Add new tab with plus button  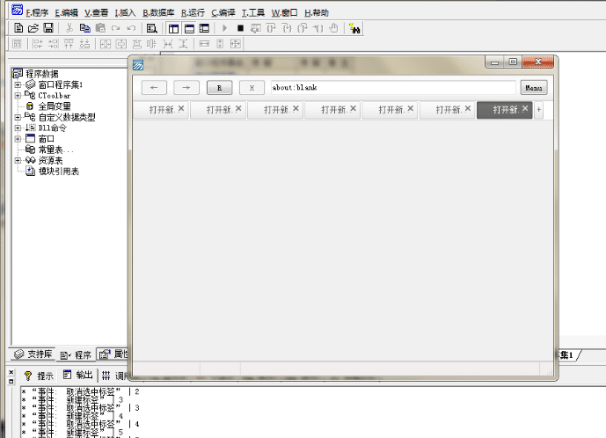point(539,110)
